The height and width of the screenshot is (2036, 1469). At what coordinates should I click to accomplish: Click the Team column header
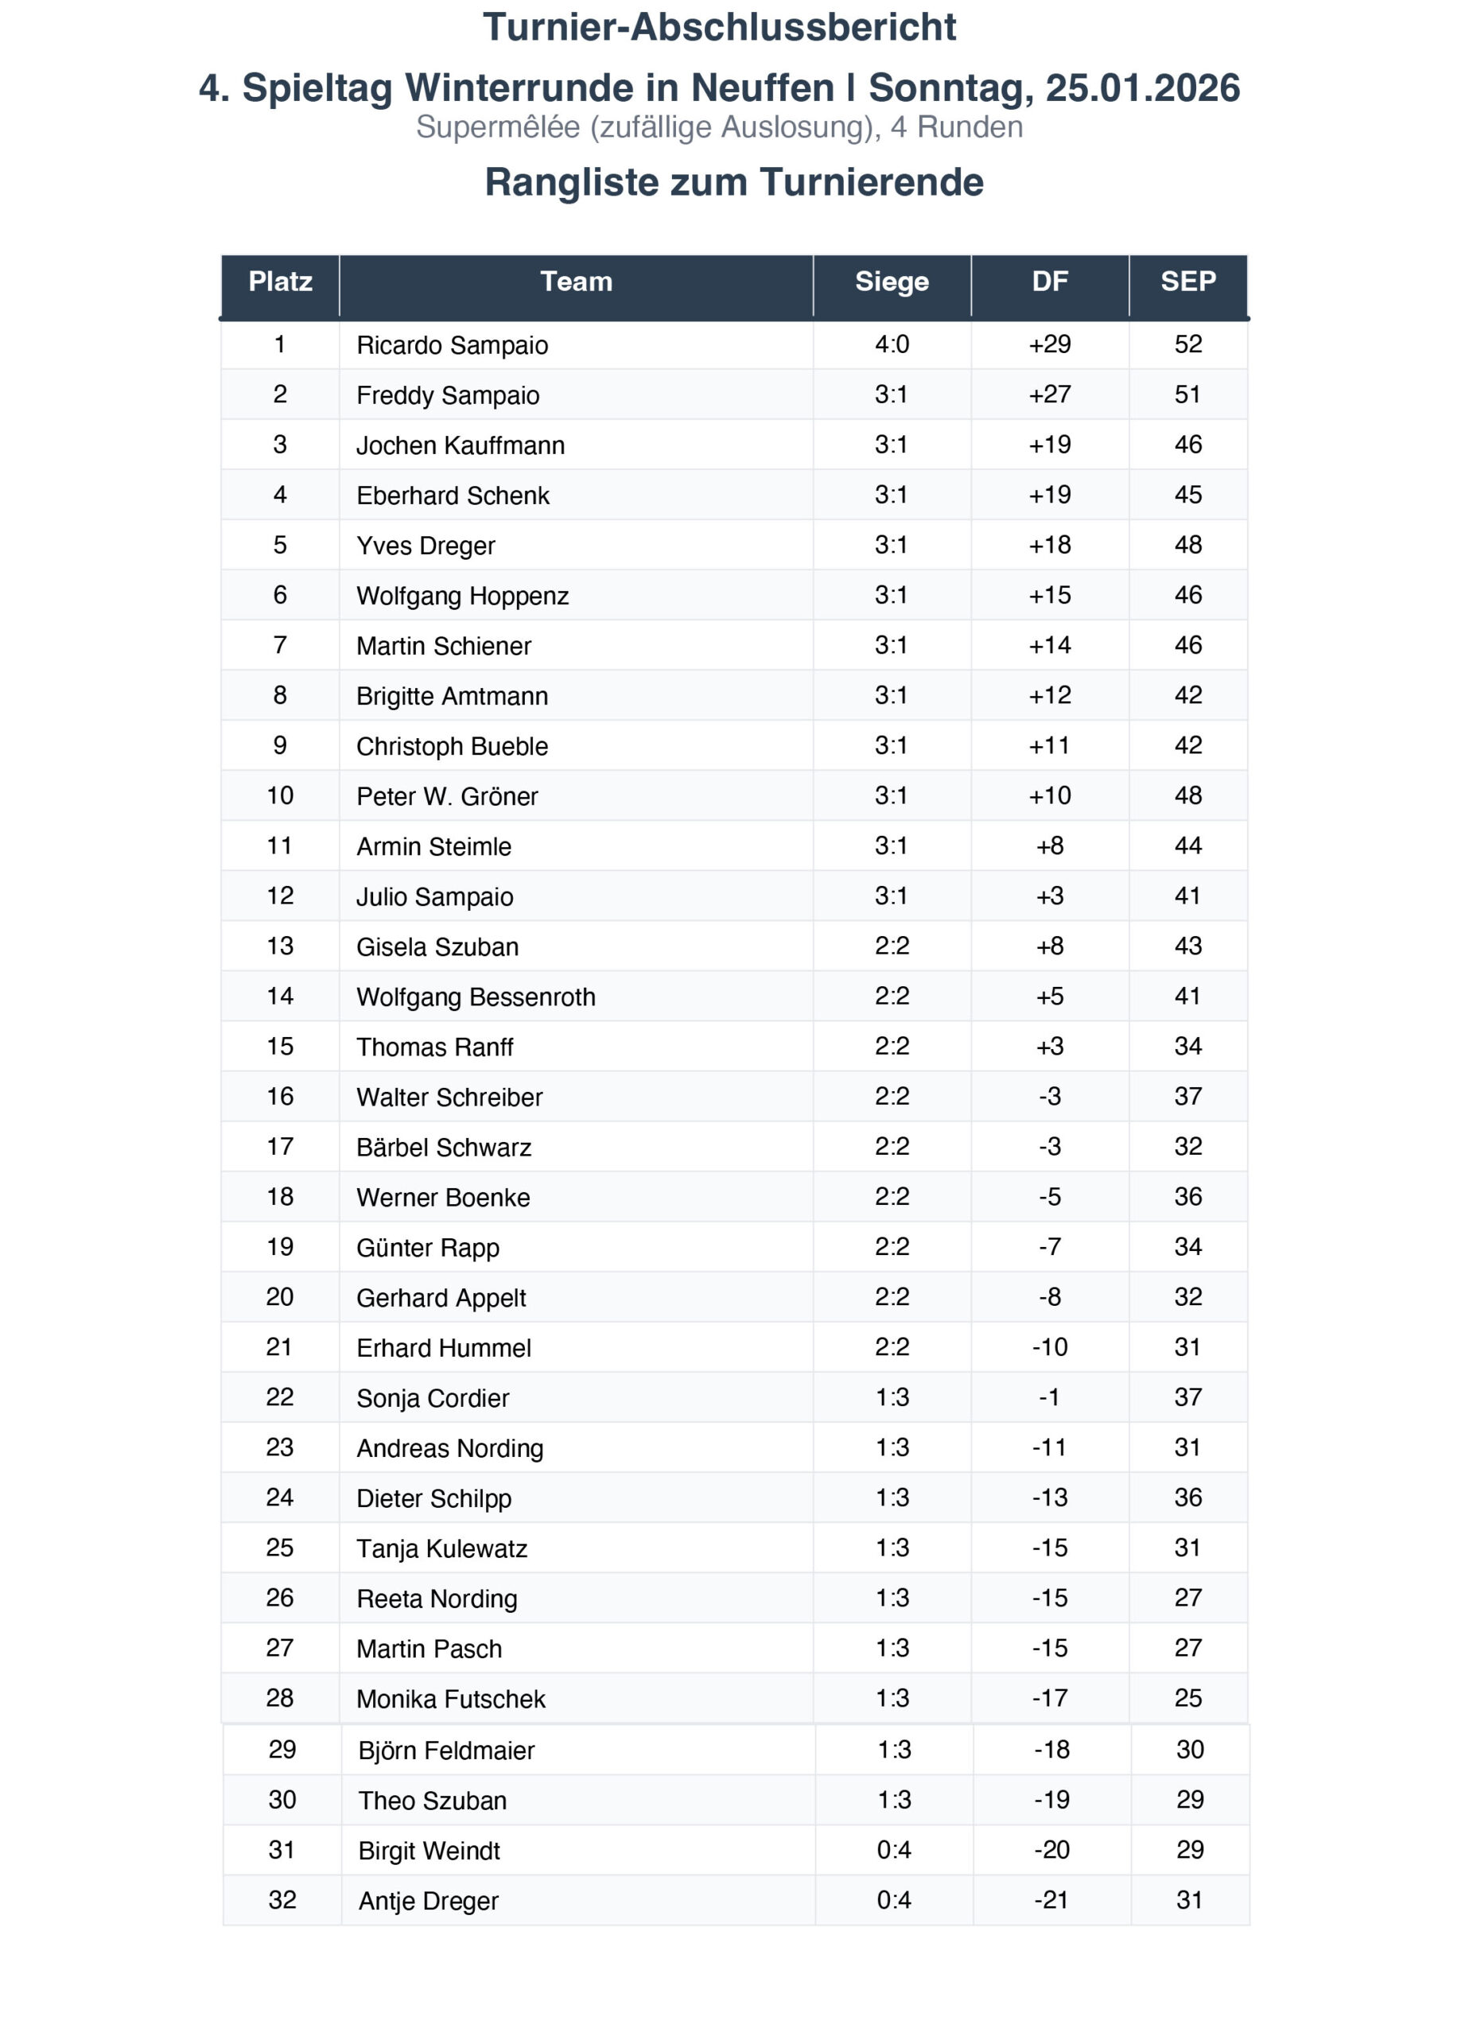pos(576,282)
